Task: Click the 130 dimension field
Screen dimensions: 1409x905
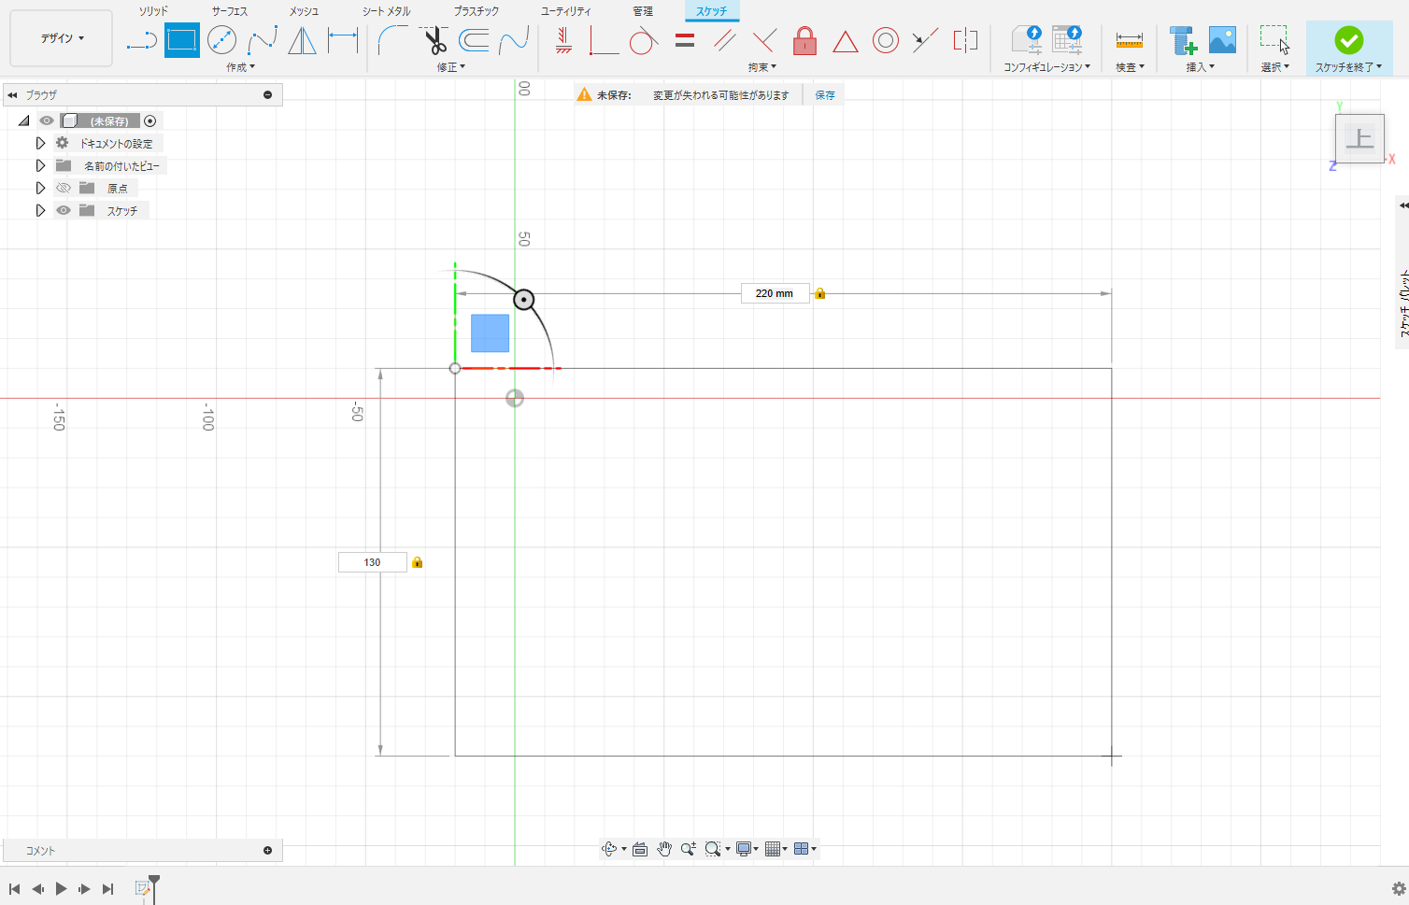Action: coord(372,562)
